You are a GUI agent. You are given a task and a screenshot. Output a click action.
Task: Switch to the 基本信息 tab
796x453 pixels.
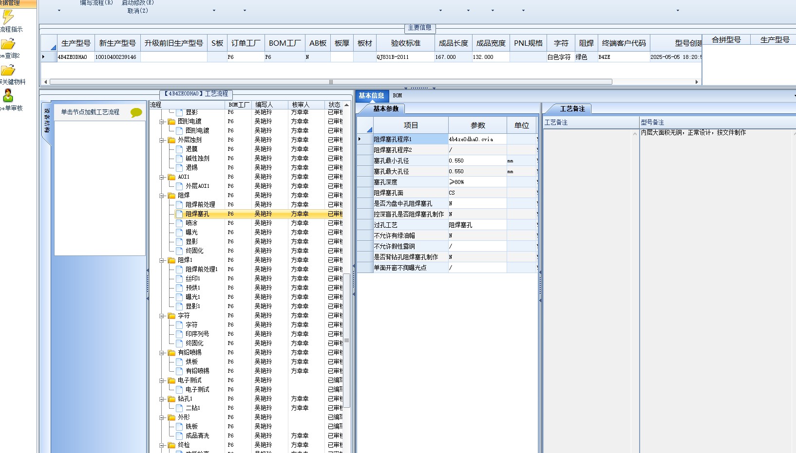372,96
